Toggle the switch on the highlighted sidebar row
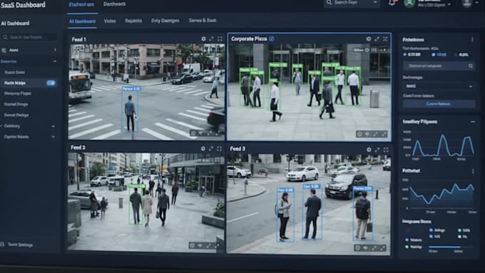This screenshot has width=485, height=273. click(51, 83)
